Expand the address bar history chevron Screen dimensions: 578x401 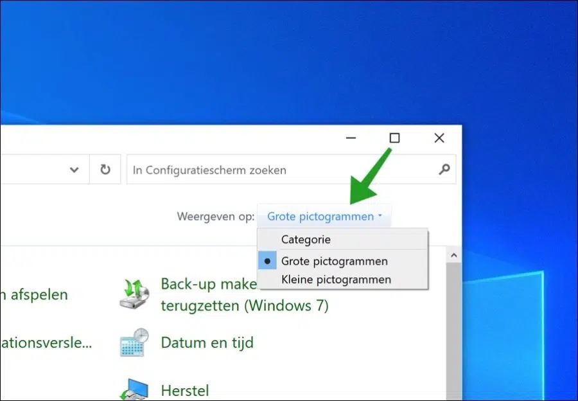(74, 170)
